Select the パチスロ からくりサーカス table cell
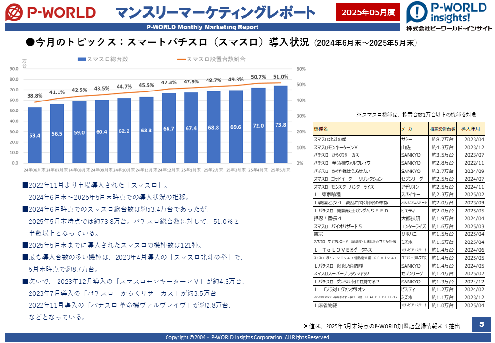 click(356, 155)
